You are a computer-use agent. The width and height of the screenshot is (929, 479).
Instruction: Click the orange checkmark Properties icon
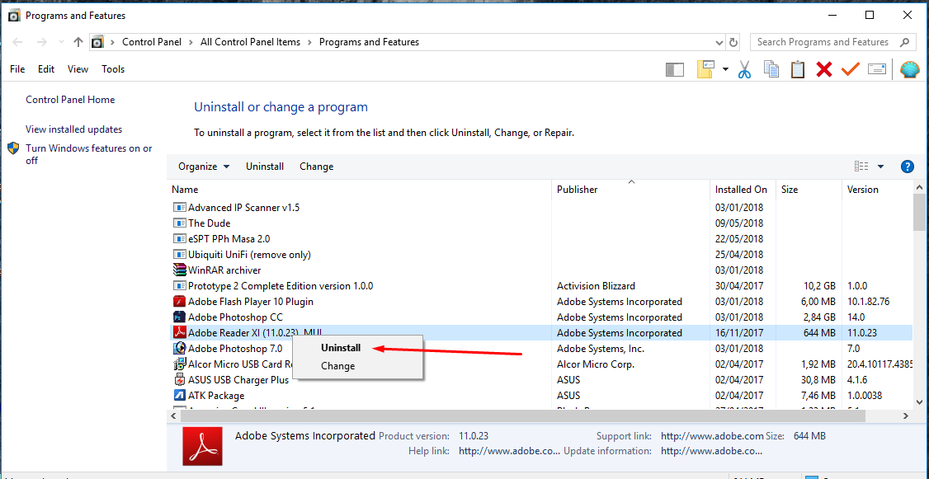850,69
